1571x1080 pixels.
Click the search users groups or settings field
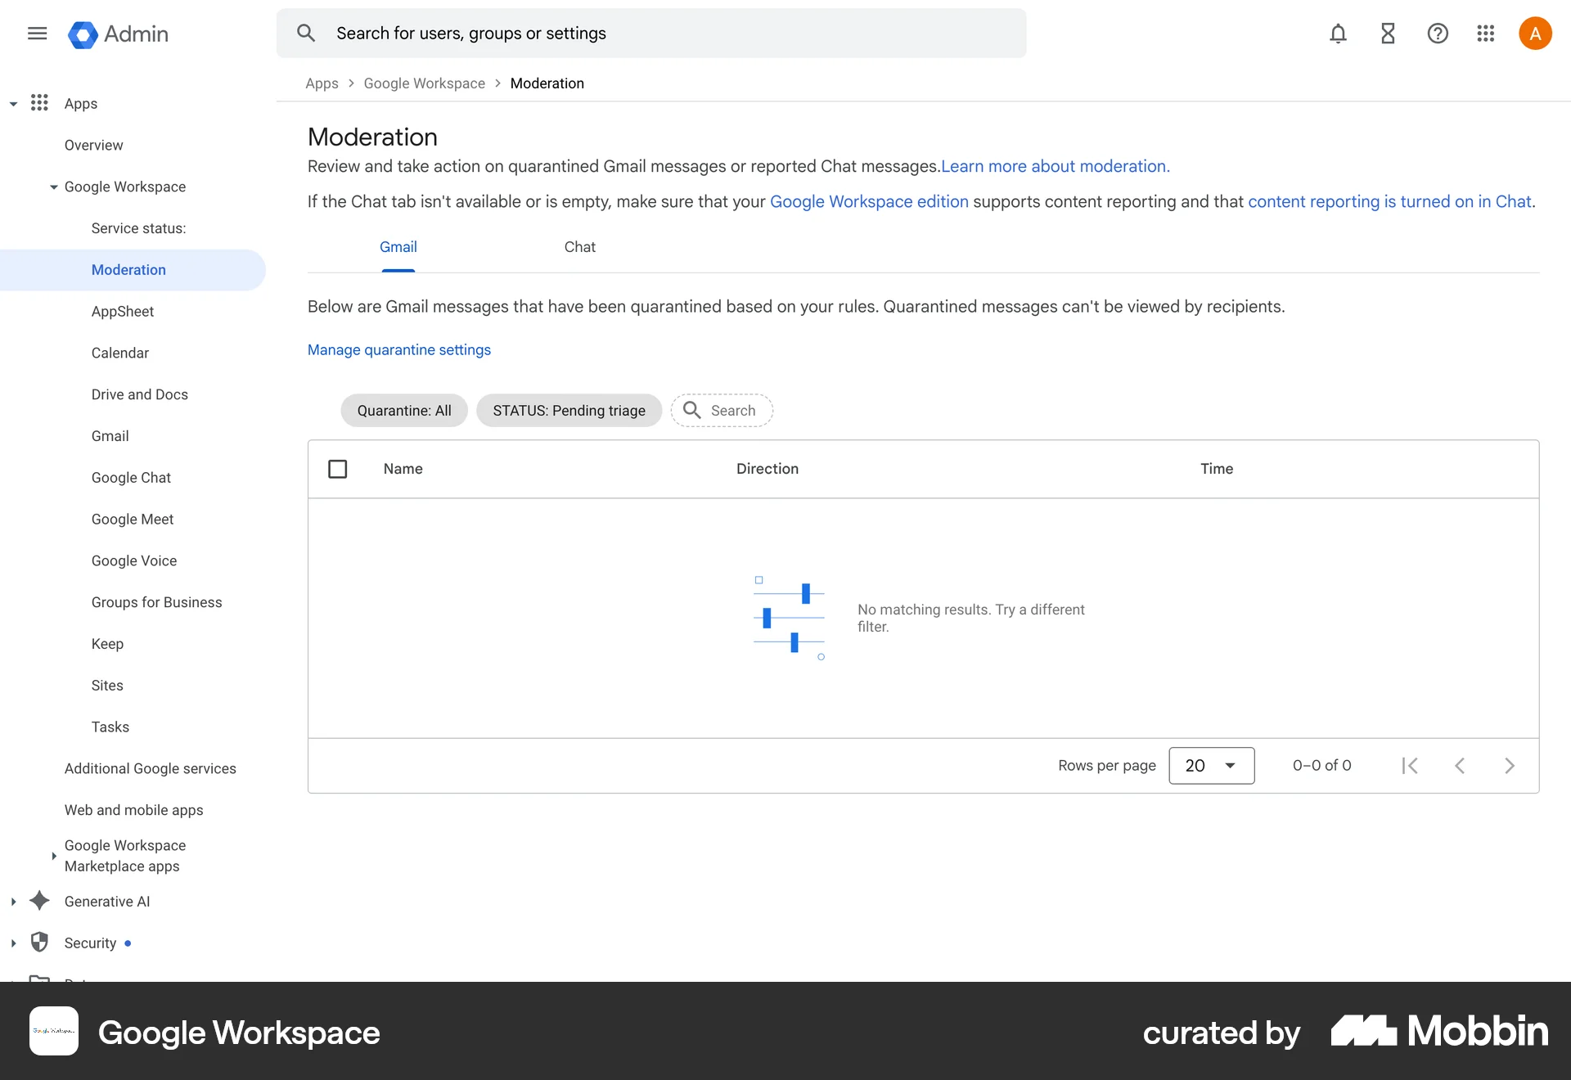(x=650, y=33)
